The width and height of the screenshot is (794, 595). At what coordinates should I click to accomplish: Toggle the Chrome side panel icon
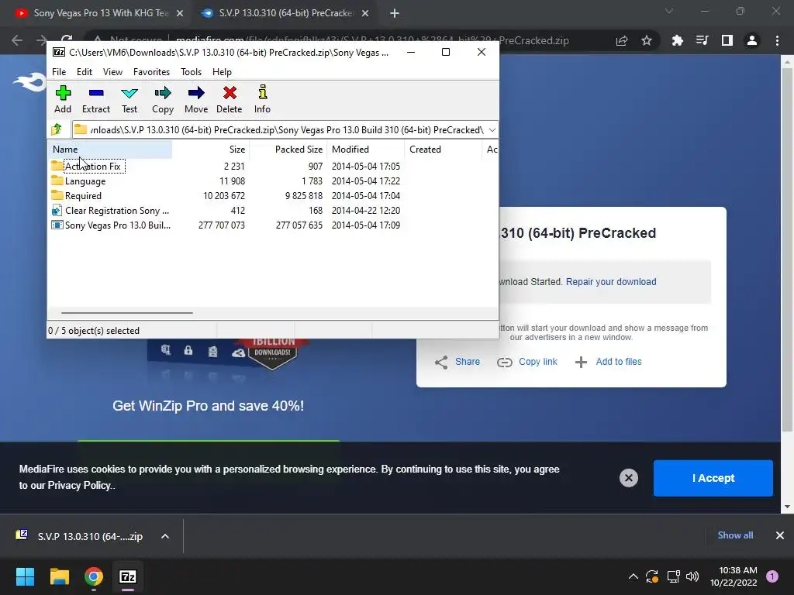click(727, 40)
